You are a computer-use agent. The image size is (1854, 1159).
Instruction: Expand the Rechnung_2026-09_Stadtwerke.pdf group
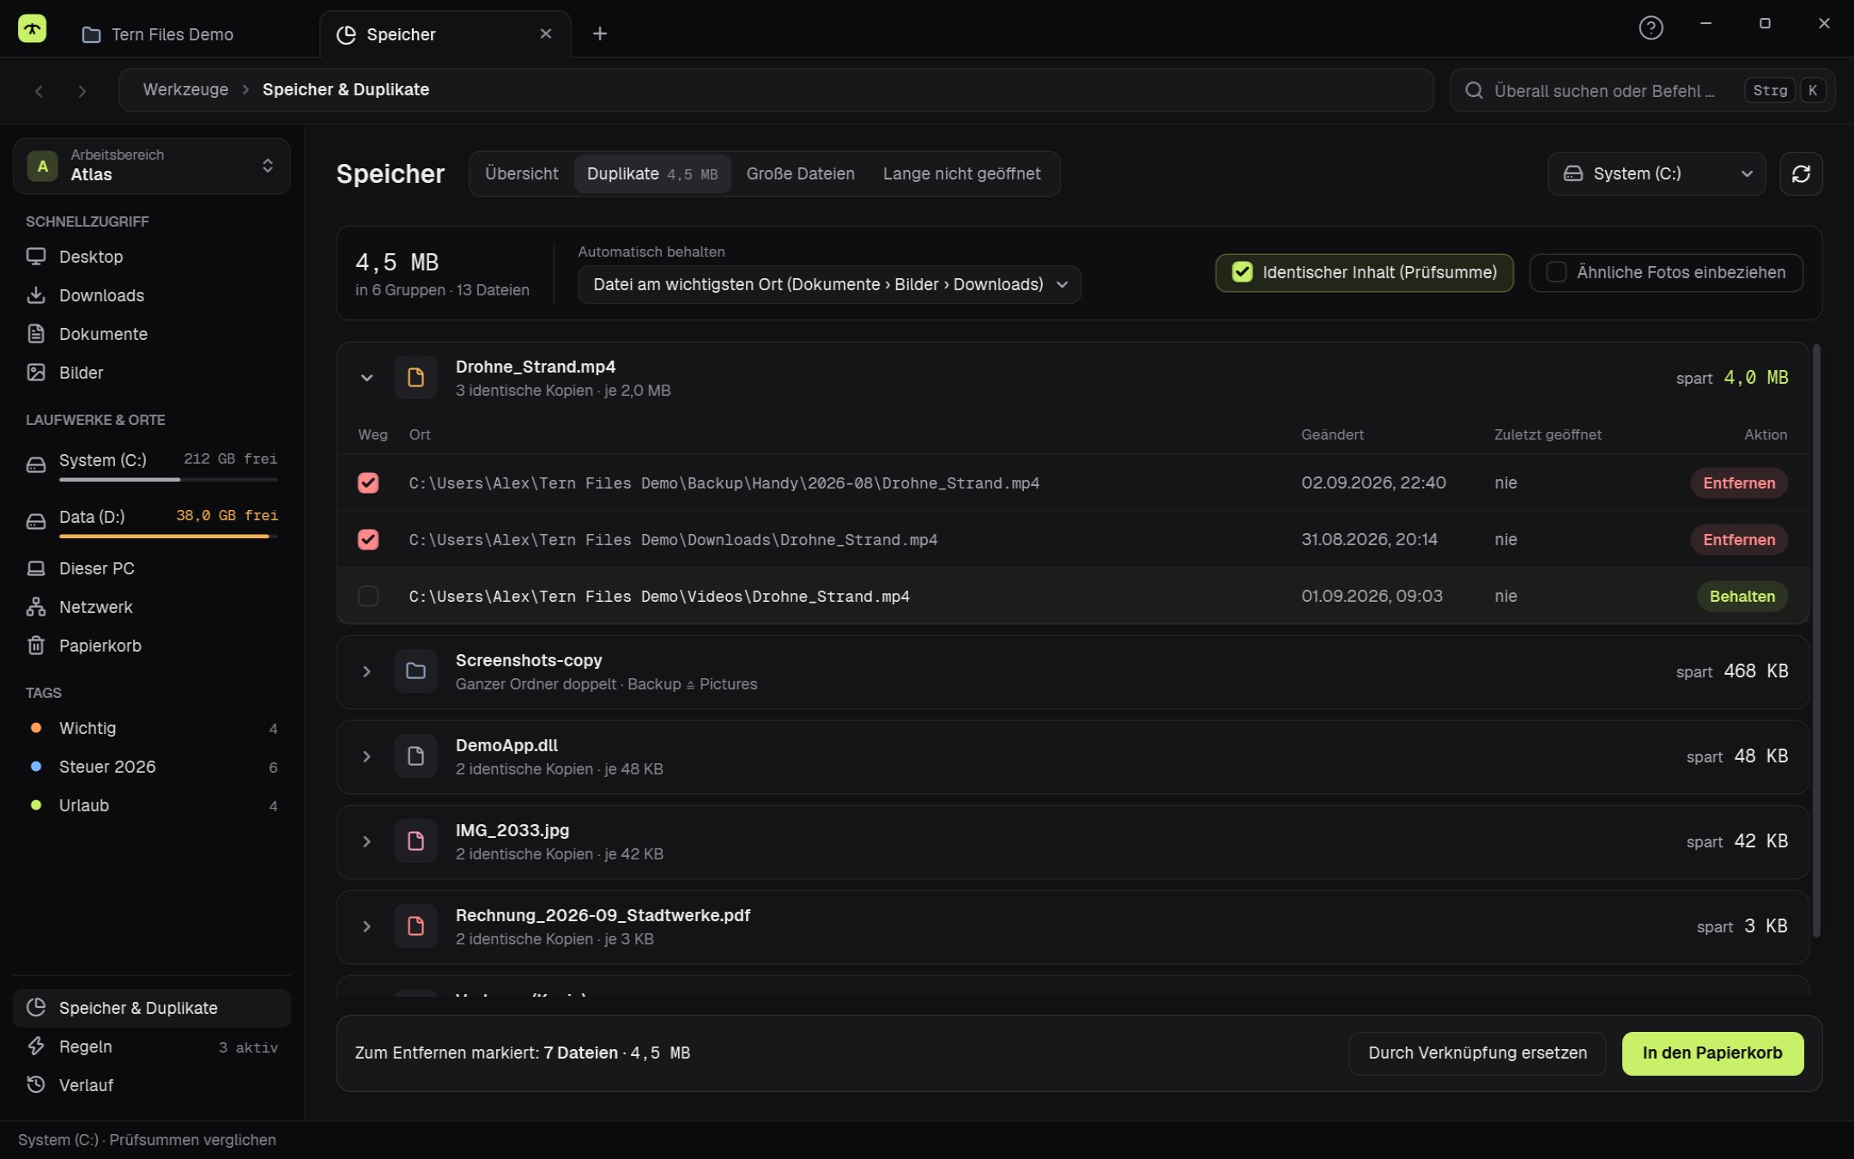click(x=367, y=926)
